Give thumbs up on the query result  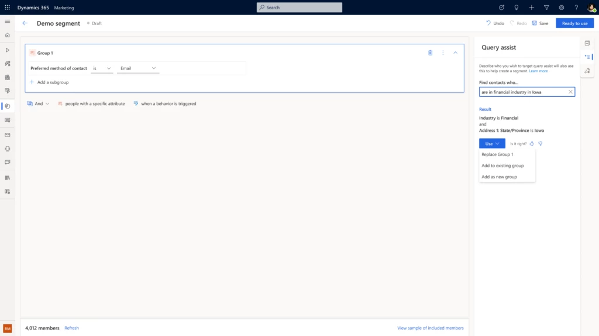532,143
